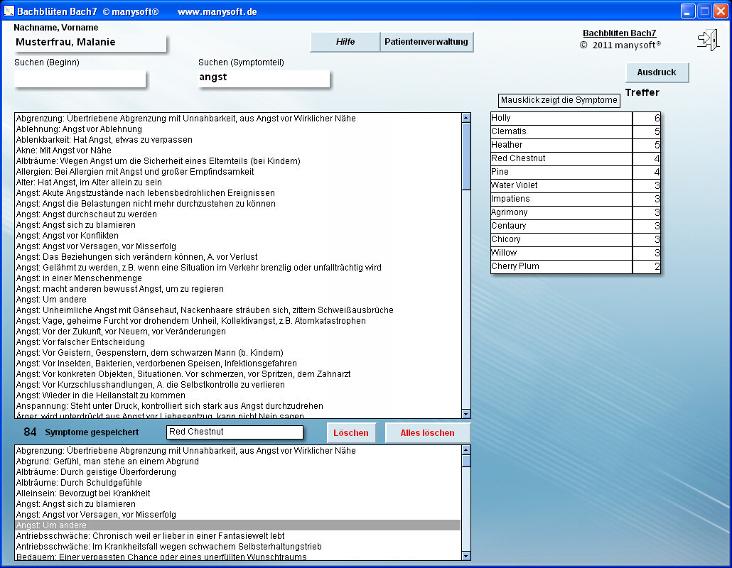Viewport: 732px width, 568px height.
Task: Select Willow in the Treffer table
Action: 561,253
